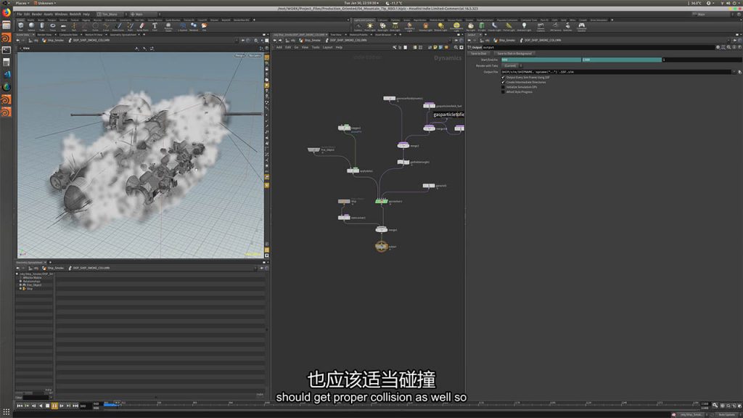Show applications grid in the dock
743x418 pixels.
click(x=6, y=412)
